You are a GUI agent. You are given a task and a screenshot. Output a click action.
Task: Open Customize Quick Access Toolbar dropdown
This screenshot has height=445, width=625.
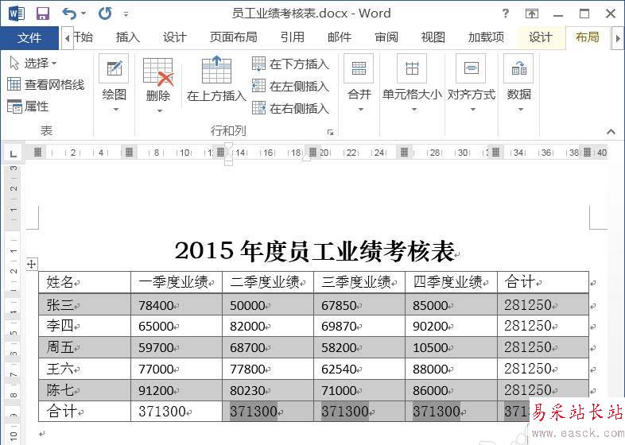click(x=126, y=14)
